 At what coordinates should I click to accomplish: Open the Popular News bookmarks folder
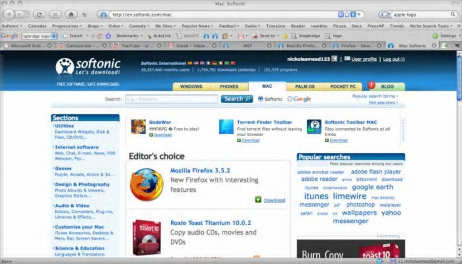(x=197, y=26)
